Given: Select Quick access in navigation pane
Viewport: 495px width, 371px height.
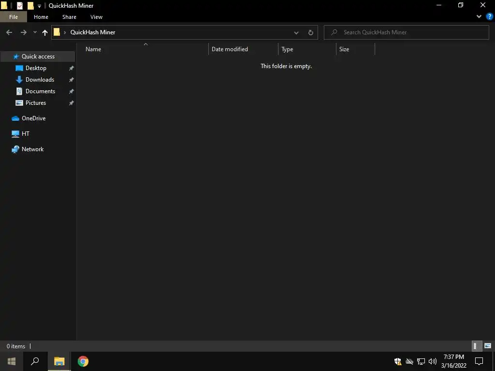Looking at the screenshot, I should 38,57.
